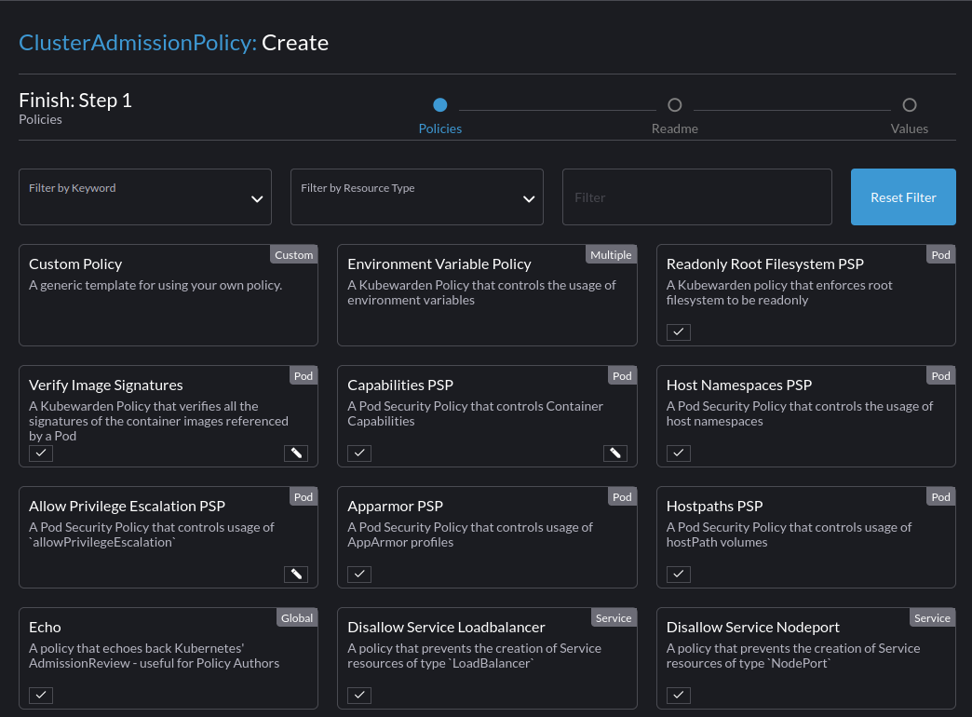Open the Filter by Resource Type dropdown
Screen dimensions: 972x717
pyautogui.click(x=416, y=196)
